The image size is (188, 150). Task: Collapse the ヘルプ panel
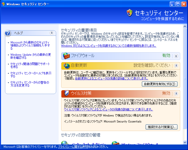(52, 33)
